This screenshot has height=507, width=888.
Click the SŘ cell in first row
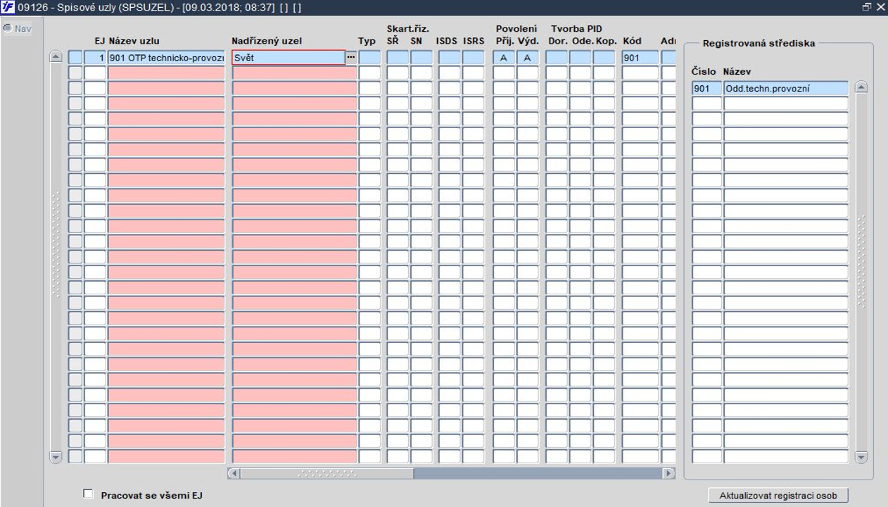click(x=398, y=58)
